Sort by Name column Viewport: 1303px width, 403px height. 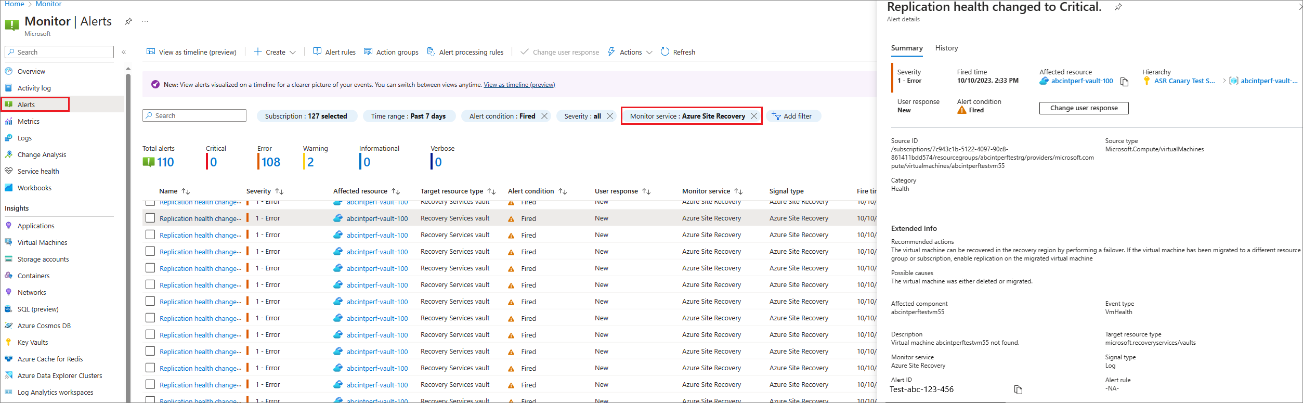click(175, 191)
